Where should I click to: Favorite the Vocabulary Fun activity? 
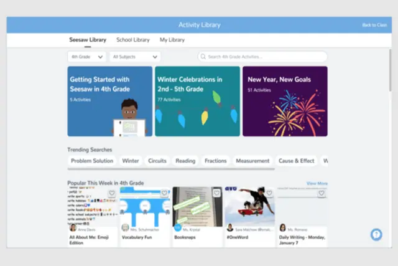coord(164,193)
